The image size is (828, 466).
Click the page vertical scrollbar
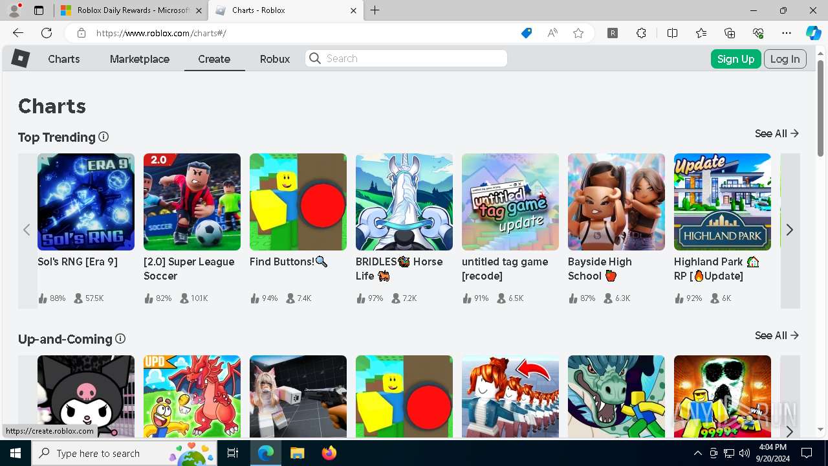coord(821,108)
